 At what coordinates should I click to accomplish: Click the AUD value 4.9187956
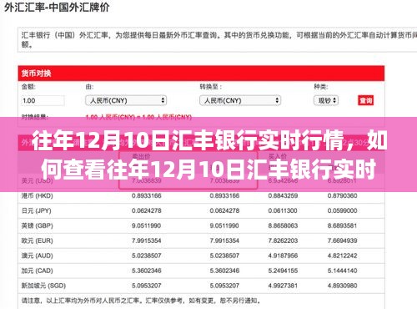click(x=283, y=256)
